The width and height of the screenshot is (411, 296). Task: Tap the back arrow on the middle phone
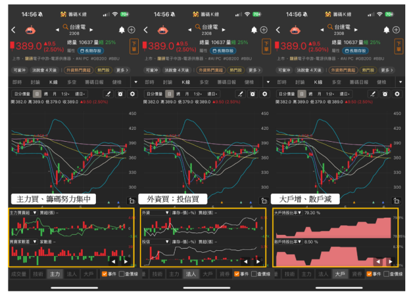coord(146,30)
